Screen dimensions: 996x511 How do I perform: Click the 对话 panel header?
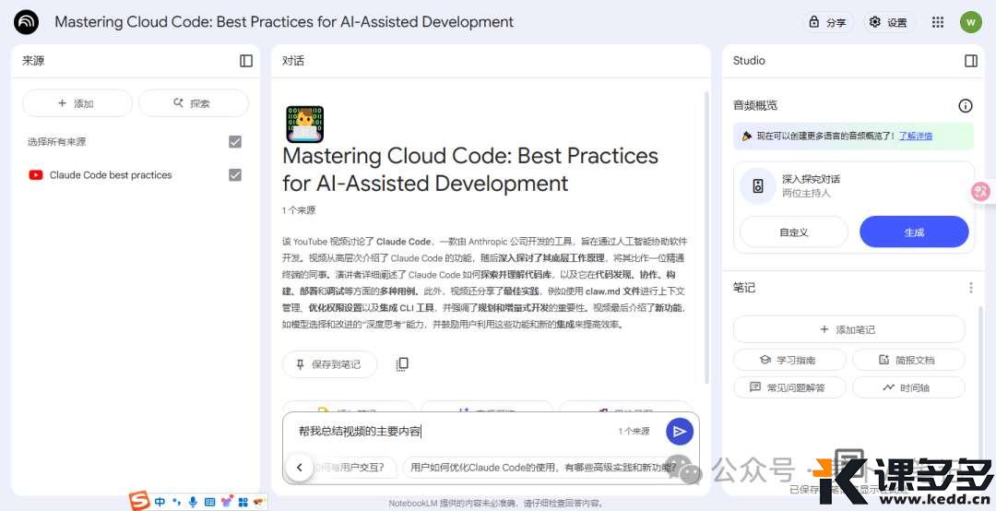coord(293,60)
